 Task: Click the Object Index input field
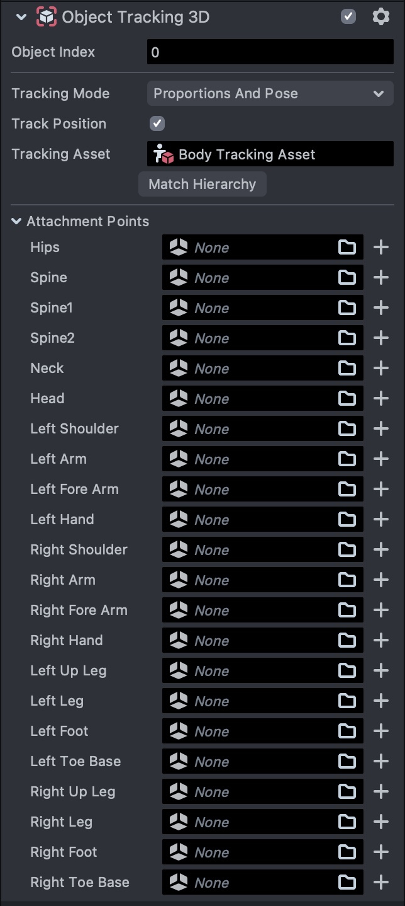(x=270, y=52)
